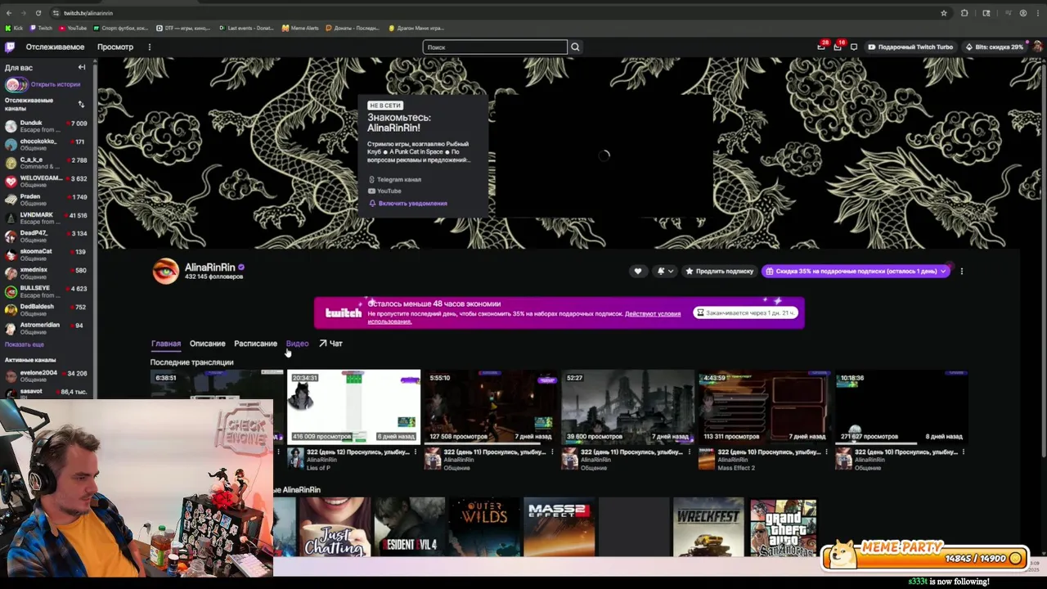Viewport: 1047px width, 589px height.
Task: Open the whispers chat bubble icon
Action: click(x=854, y=47)
